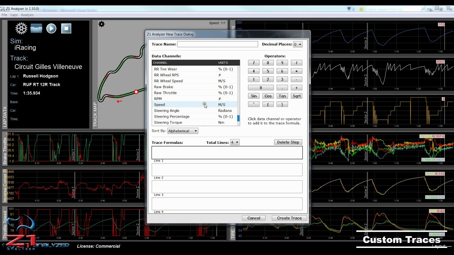Click the red position marker on track map
Image resolution: width=454 pixels, height=255 pixels.
[136, 92]
